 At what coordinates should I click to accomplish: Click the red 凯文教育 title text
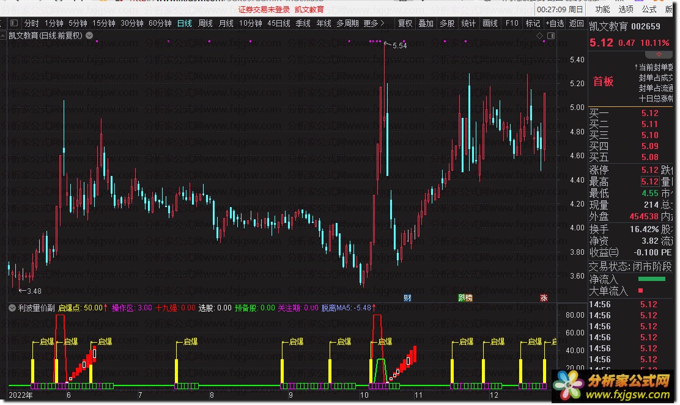pos(309,9)
